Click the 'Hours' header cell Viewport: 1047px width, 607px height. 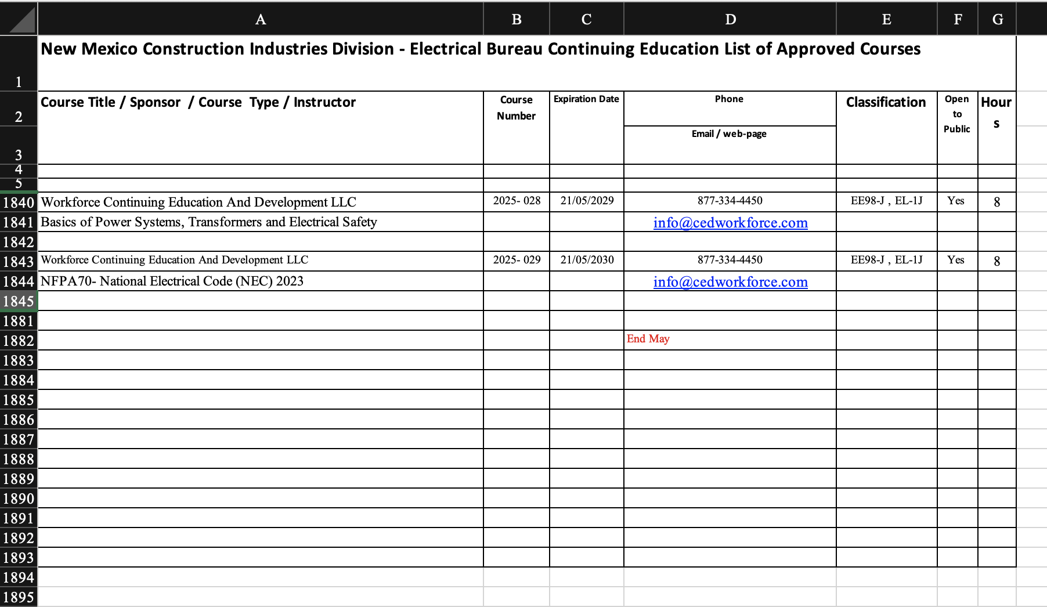(x=997, y=128)
